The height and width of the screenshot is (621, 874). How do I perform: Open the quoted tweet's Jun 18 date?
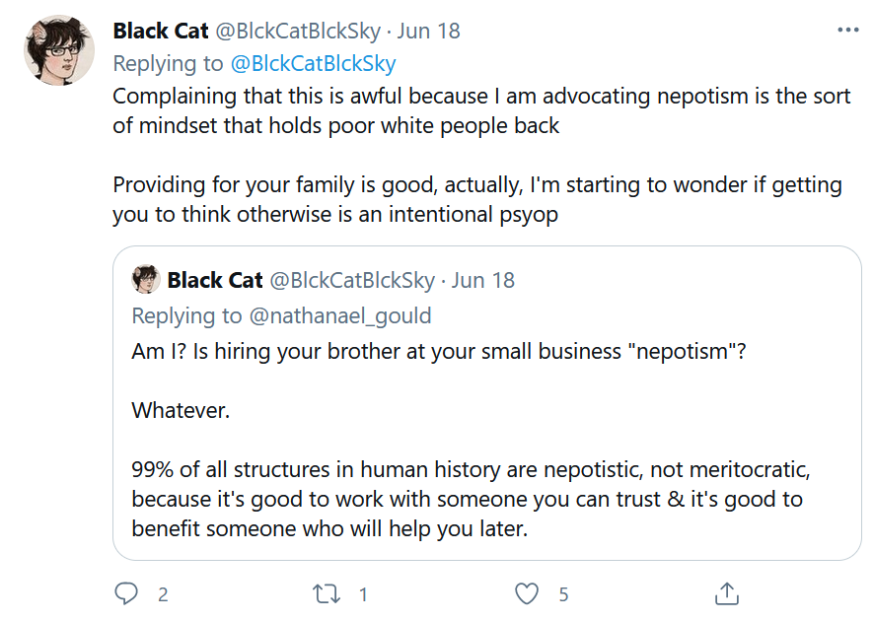tap(482, 281)
